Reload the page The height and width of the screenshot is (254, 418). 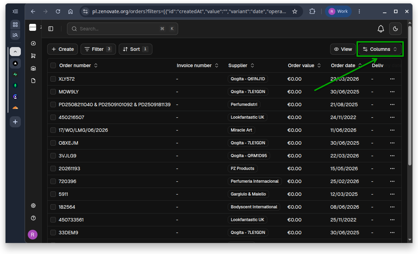click(x=58, y=11)
